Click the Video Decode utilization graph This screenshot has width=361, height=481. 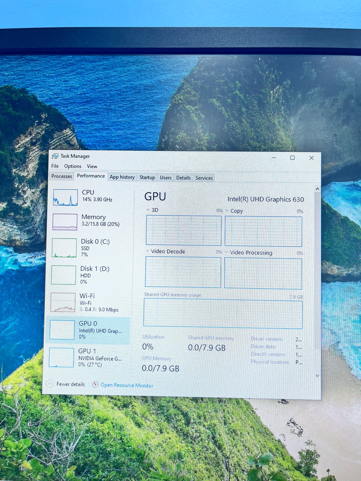pyautogui.click(x=183, y=272)
